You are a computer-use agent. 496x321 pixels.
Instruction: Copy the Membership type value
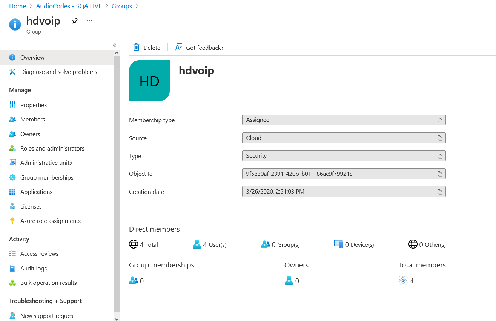pos(440,120)
